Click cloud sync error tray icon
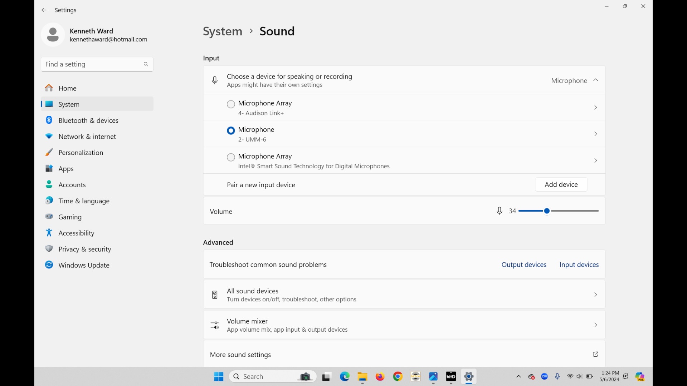This screenshot has width=687, height=386. pyautogui.click(x=532, y=377)
